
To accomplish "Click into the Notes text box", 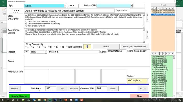I will 87,61.
